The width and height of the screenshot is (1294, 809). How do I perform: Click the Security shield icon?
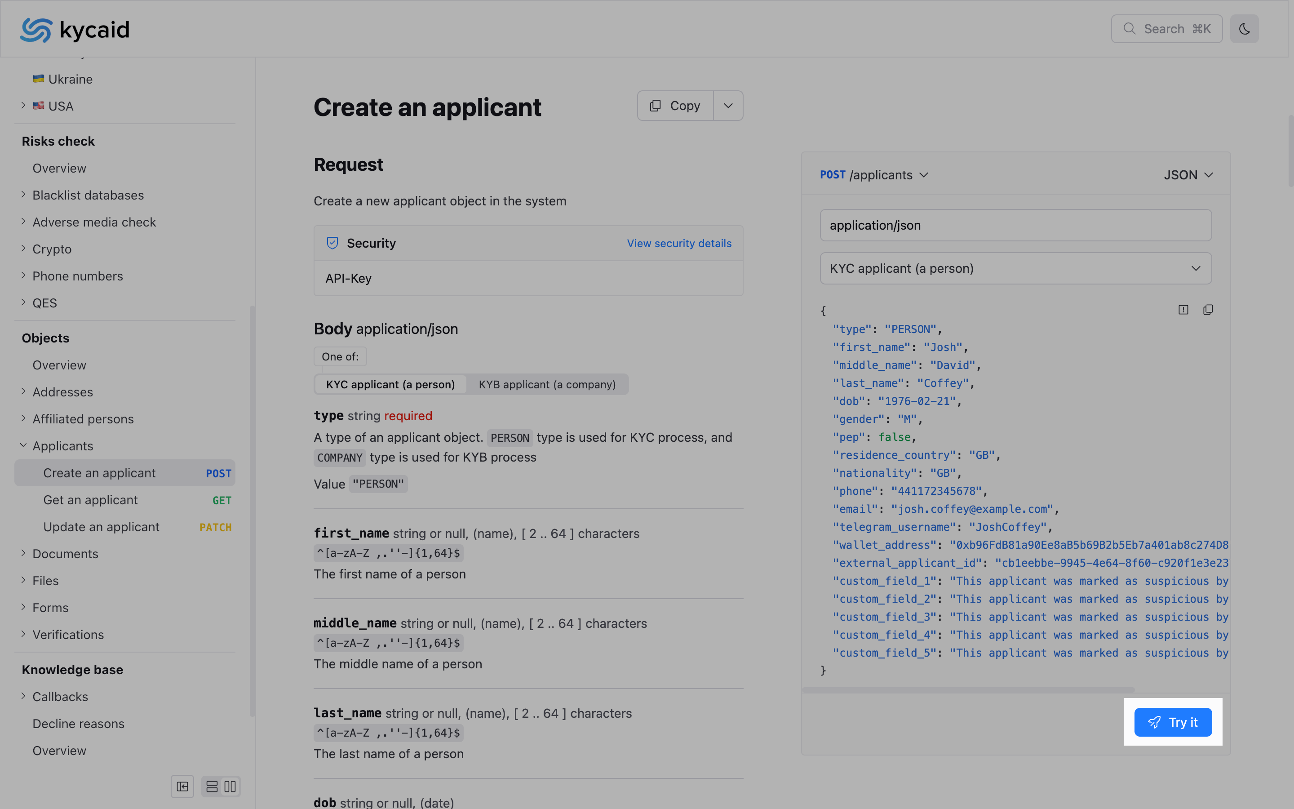tap(332, 243)
